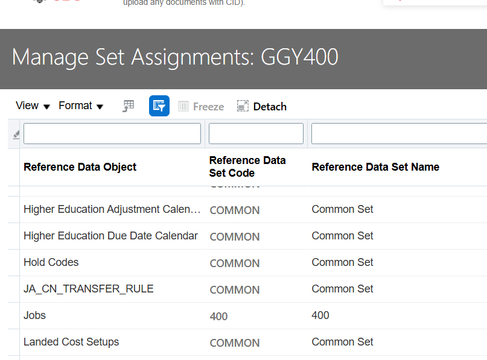Screen dimensions: 487x360
Task: Click the Freeze column button
Action: tap(201, 107)
